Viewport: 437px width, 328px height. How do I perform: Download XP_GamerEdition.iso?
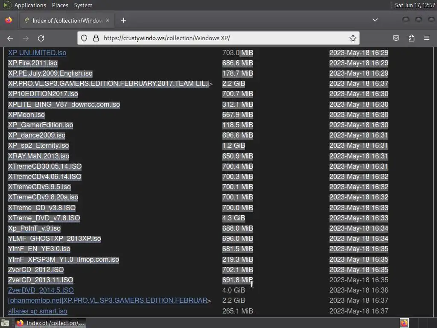41,125
